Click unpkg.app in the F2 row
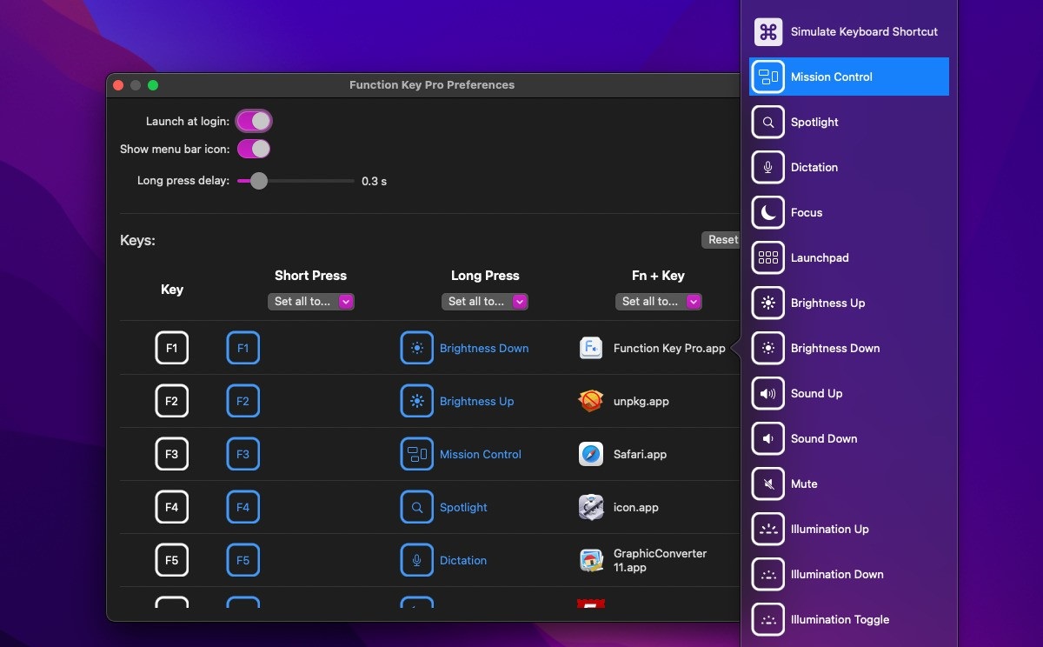The image size is (1043, 647). 623,401
